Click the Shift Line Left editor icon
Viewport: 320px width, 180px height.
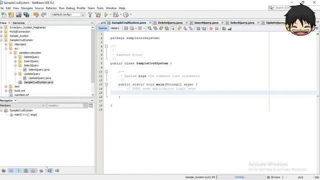(198, 28)
